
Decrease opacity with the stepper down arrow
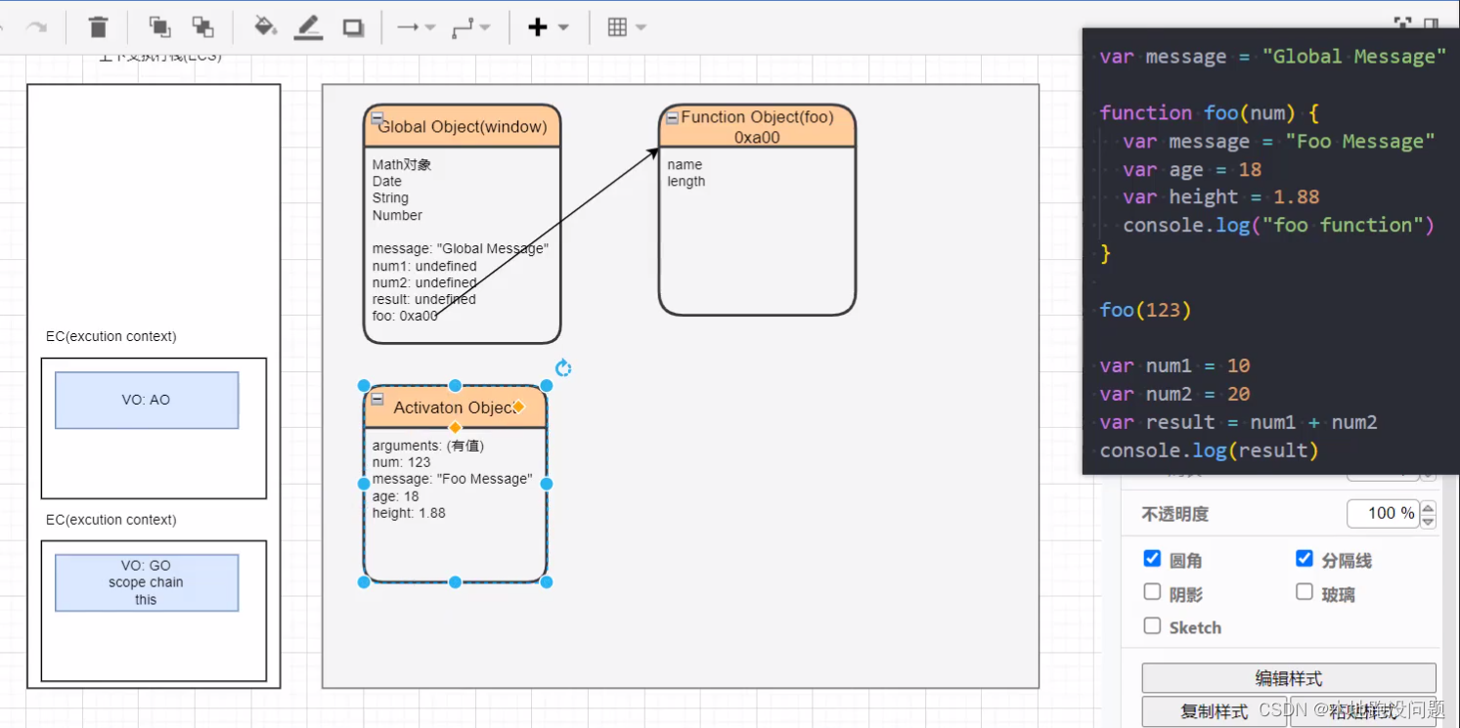1429,522
